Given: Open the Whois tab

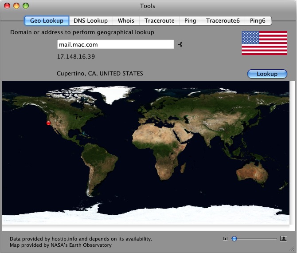Looking at the screenshot, I should 126,20.
